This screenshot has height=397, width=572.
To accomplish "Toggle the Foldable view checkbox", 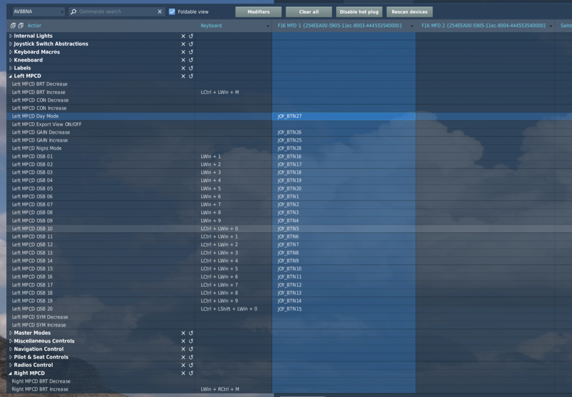I will [x=172, y=11].
